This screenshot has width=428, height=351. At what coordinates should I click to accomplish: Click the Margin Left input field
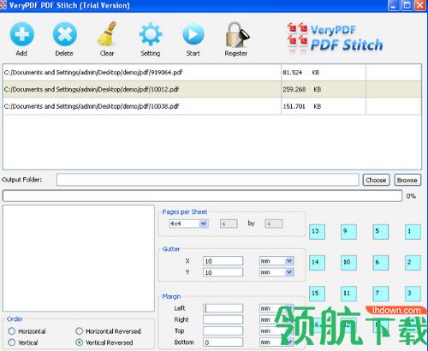click(223, 308)
